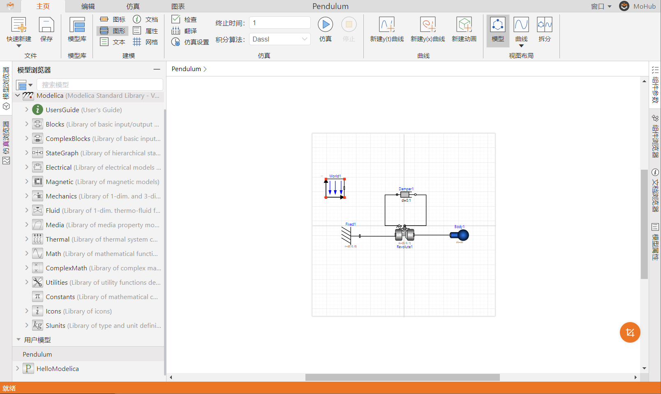Open the Document Browser side panel

tap(655, 190)
